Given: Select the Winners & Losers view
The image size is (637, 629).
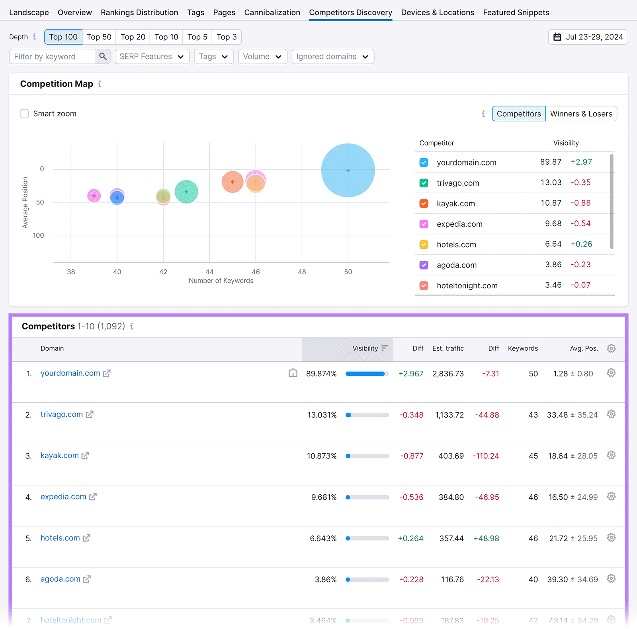Looking at the screenshot, I should [581, 114].
